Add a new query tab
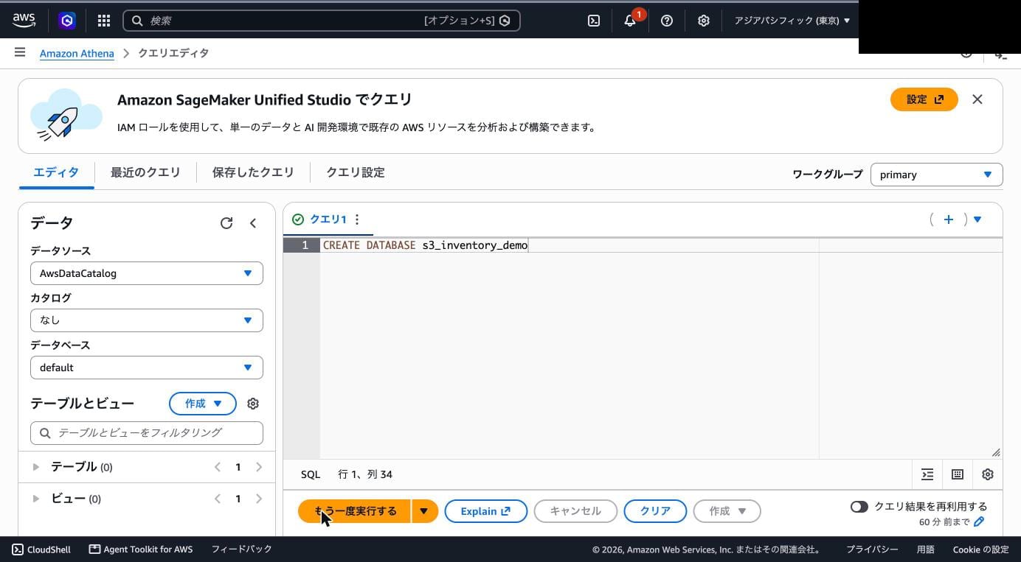The width and height of the screenshot is (1021, 562). [949, 219]
